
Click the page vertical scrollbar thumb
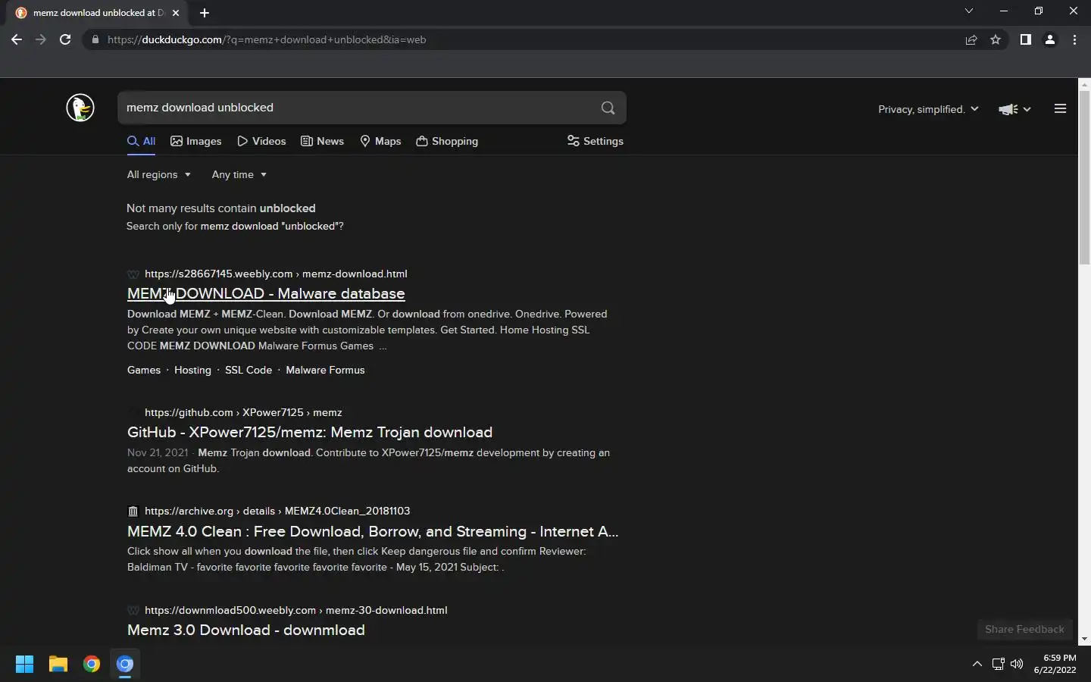pyautogui.click(x=1084, y=179)
